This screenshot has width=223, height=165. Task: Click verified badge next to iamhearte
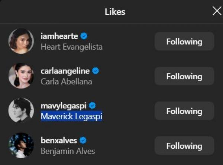(x=84, y=36)
